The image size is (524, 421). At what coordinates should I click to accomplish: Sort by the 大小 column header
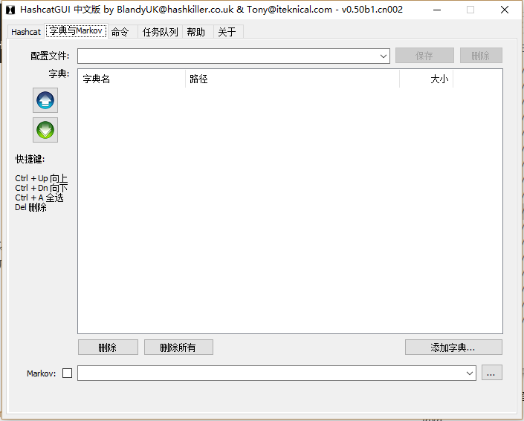(427, 79)
